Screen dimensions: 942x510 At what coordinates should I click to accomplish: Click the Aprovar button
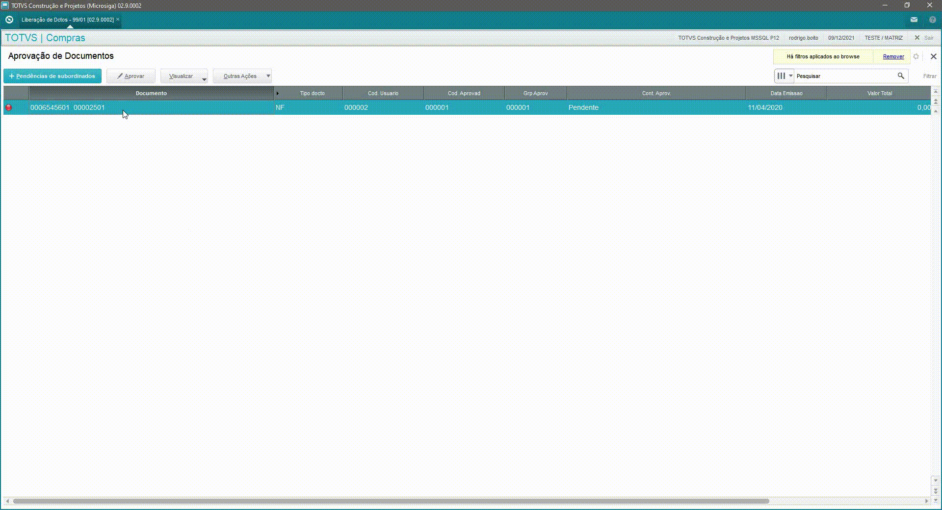[131, 76]
